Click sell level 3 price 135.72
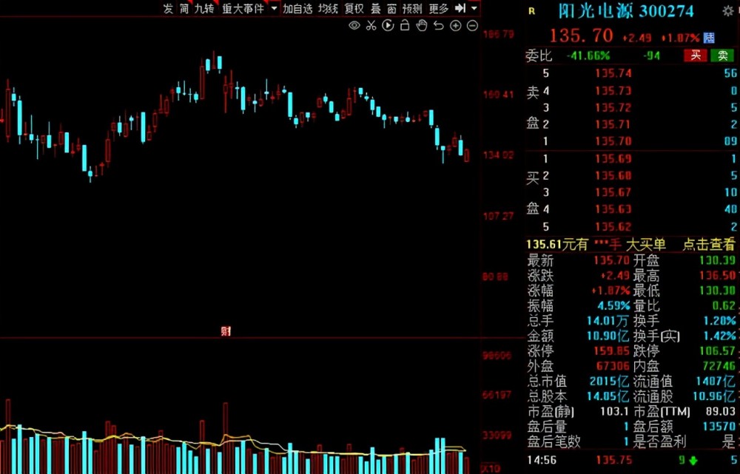 (x=613, y=107)
